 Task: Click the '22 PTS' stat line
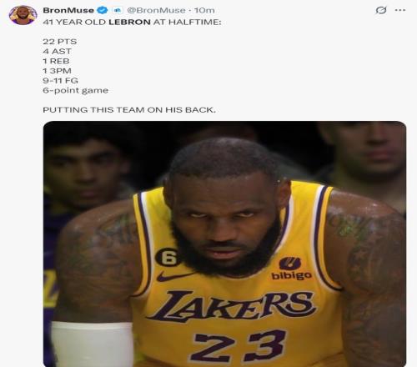(x=60, y=42)
